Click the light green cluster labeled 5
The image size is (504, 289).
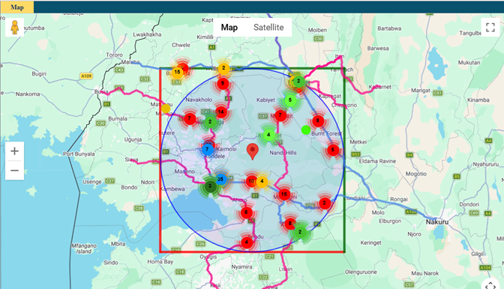290,100
